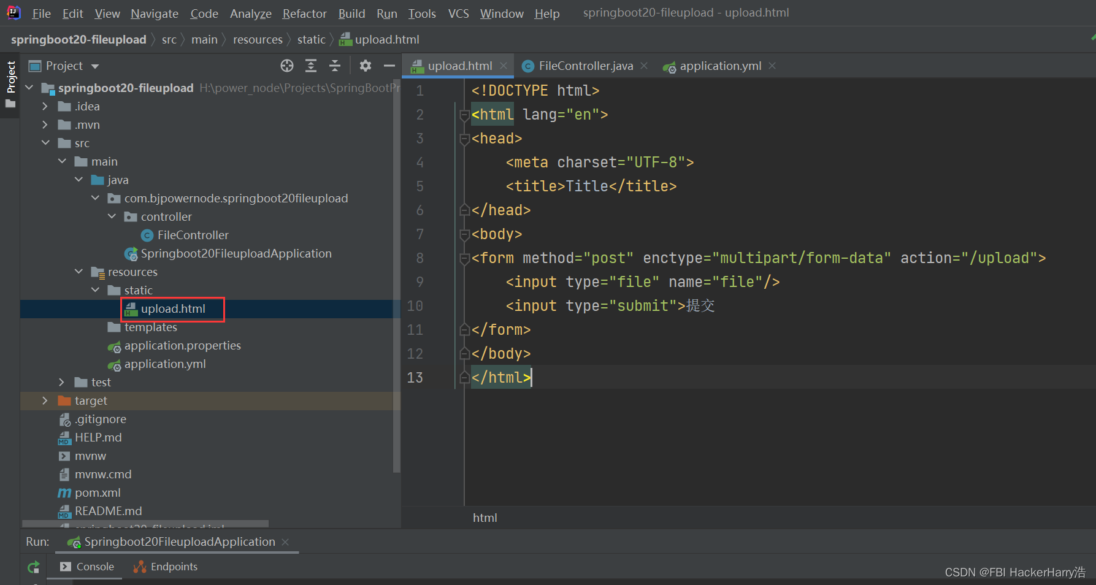Collapse the resources folder
1096x585 pixels.
79,272
